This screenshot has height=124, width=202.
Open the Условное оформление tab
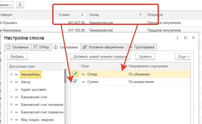(103, 47)
